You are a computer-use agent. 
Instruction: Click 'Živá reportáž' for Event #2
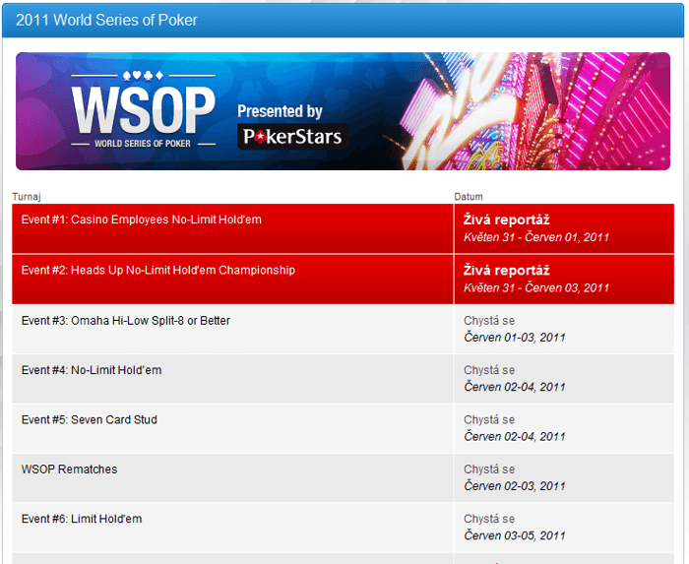pos(507,270)
